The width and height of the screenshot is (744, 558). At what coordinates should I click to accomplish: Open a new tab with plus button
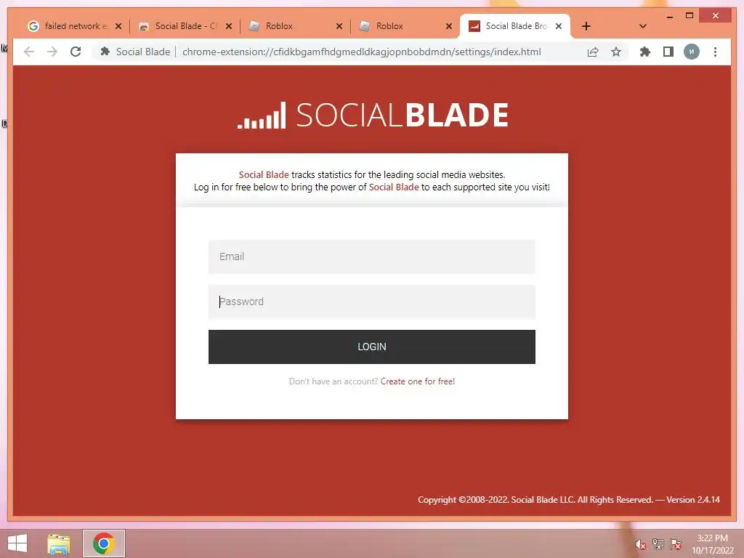(x=586, y=26)
